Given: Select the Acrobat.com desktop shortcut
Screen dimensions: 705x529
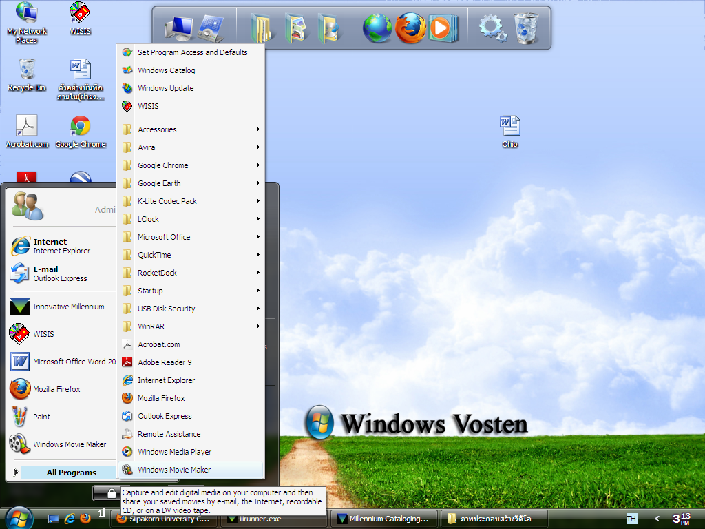Looking at the screenshot, I should tap(27, 132).
